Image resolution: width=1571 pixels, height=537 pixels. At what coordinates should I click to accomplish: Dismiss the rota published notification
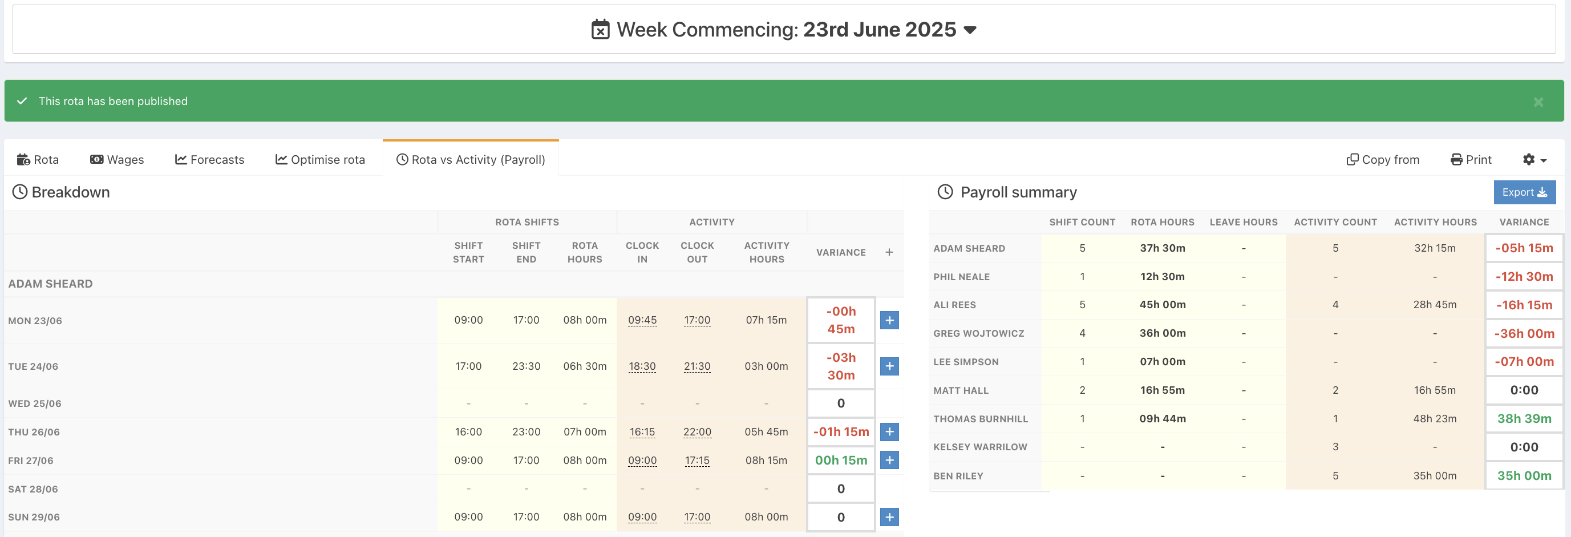(x=1538, y=102)
